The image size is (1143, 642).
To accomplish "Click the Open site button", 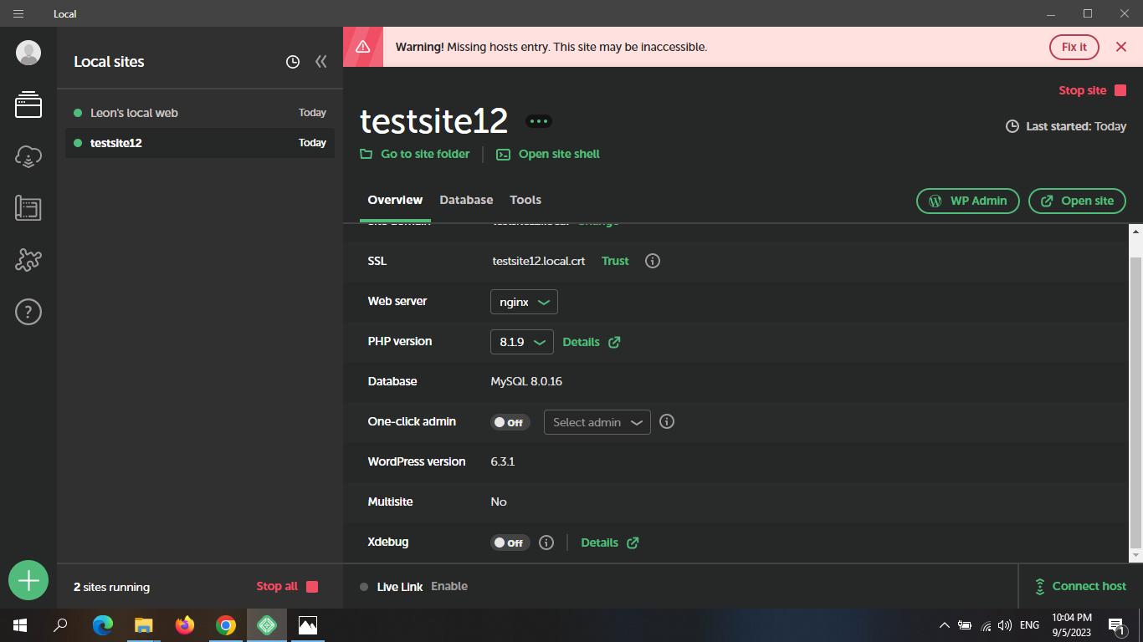I will [x=1077, y=201].
